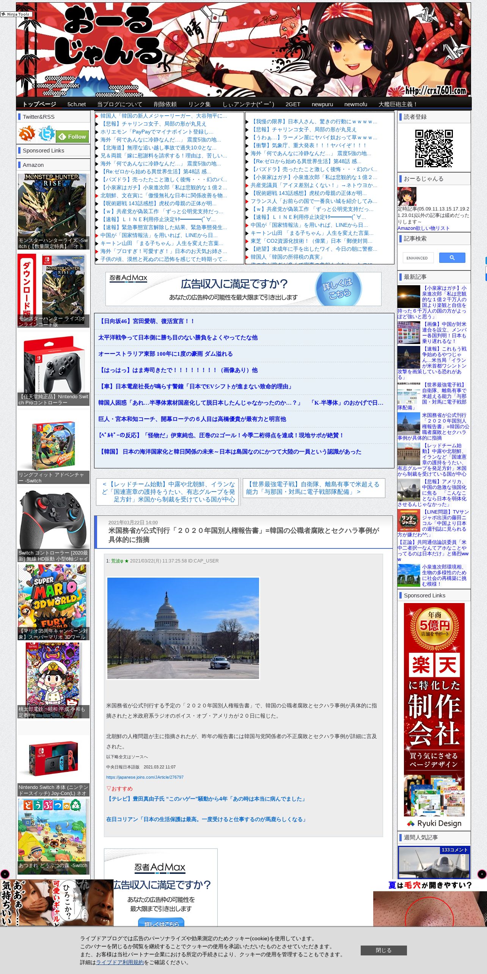This screenshot has width=487, height=974.
Task: Open 韓国人 大谷翔平 headline in left list
Action: [x=163, y=116]
